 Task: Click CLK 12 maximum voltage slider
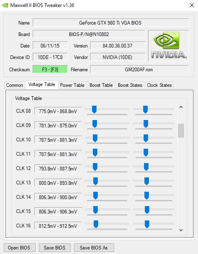(154, 168)
